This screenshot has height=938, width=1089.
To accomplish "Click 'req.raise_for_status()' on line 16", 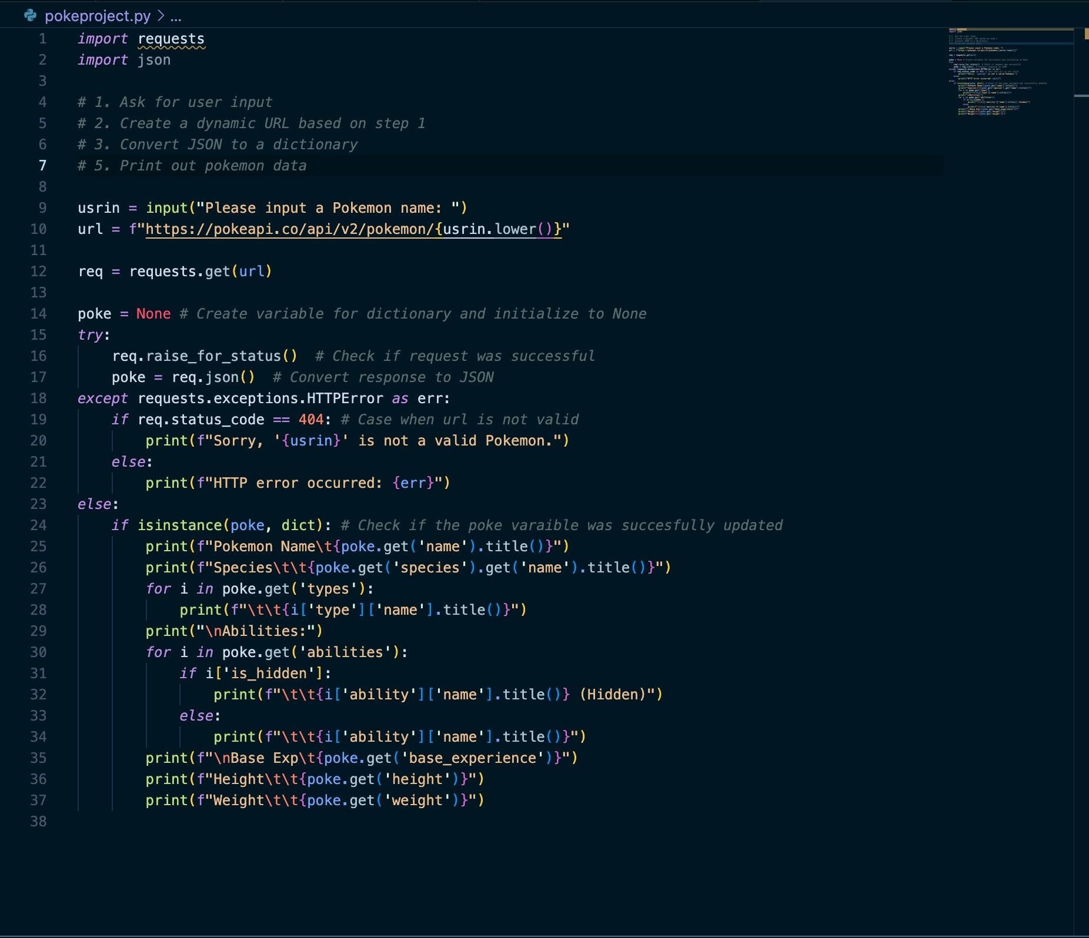I will [x=205, y=356].
